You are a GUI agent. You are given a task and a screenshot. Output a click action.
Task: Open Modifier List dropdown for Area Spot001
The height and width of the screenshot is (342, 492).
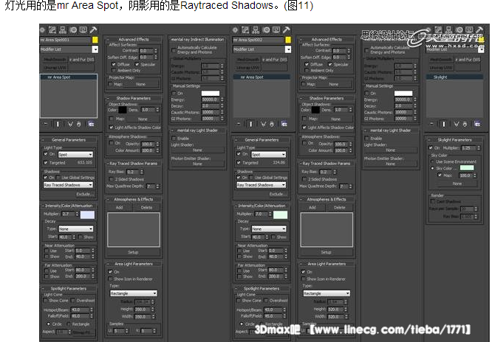pos(95,49)
